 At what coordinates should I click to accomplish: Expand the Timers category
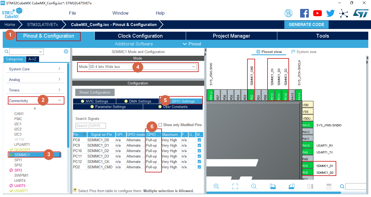pos(35,90)
